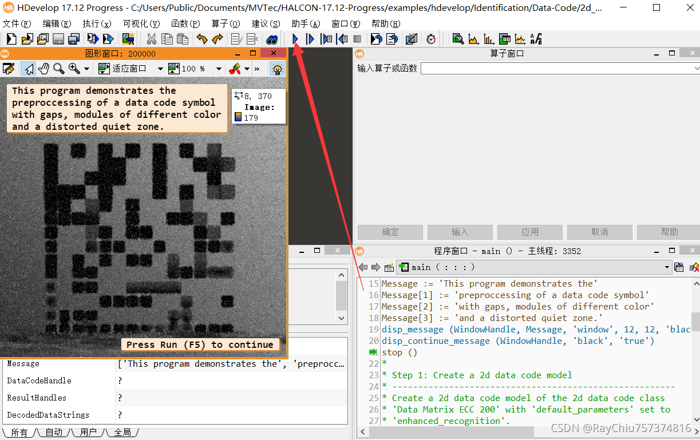700x440 pixels.
Task: Open the OCR training assistant icon
Action: [x=536, y=39]
